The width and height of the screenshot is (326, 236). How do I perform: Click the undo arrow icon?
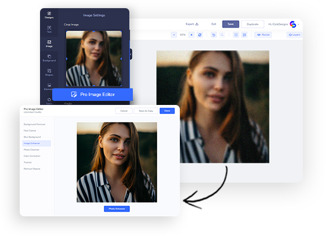pos(213,35)
